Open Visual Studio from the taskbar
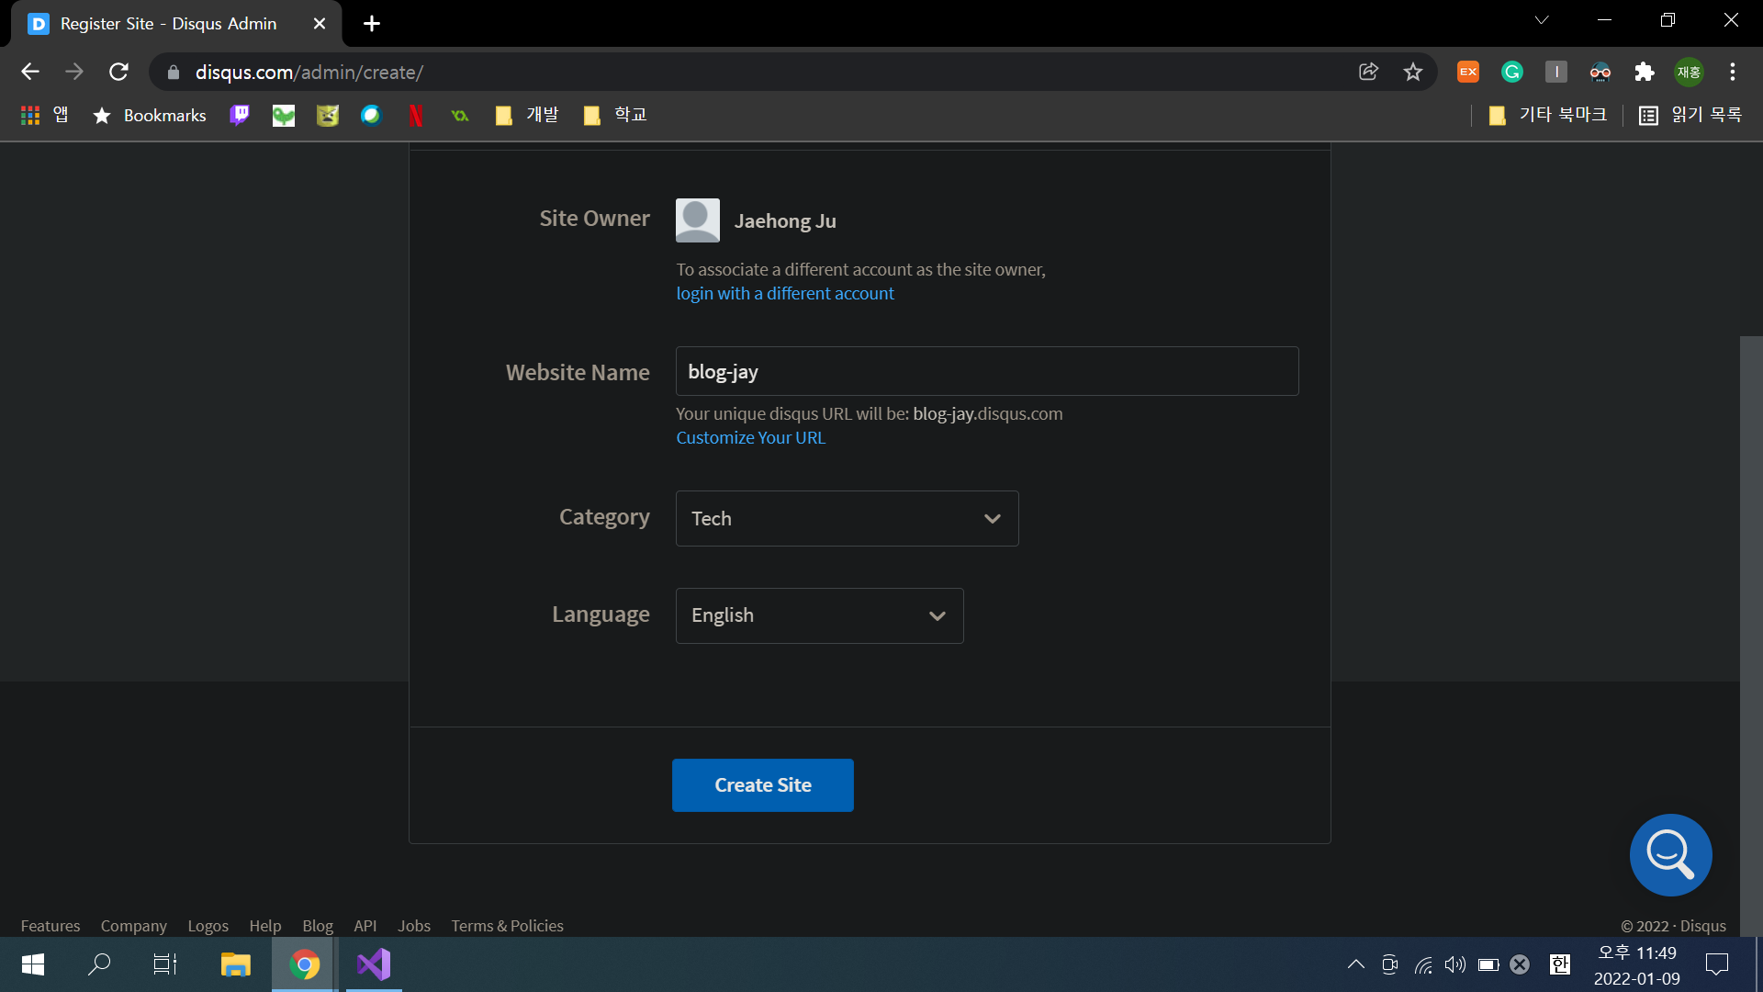 (374, 964)
